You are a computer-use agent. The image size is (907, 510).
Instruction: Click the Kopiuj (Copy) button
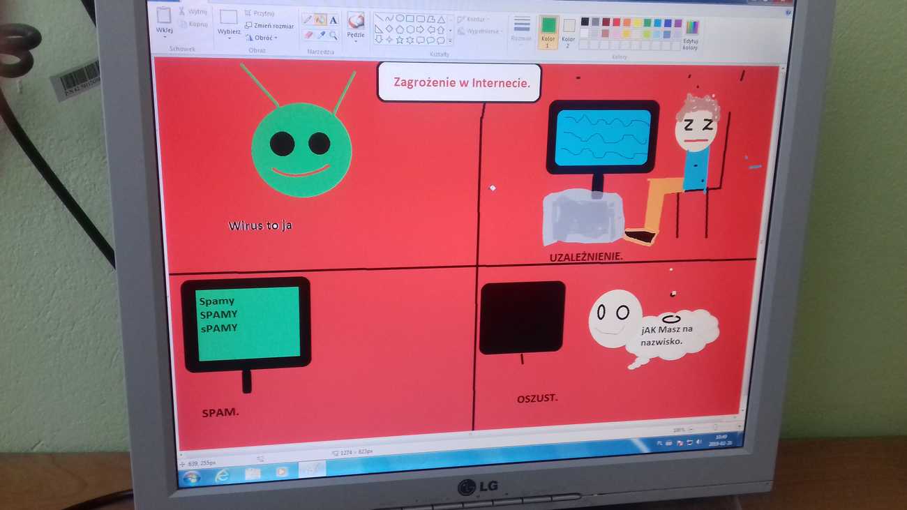pyautogui.click(x=193, y=24)
